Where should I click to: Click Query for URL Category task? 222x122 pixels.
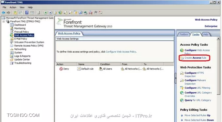click(x=198, y=100)
